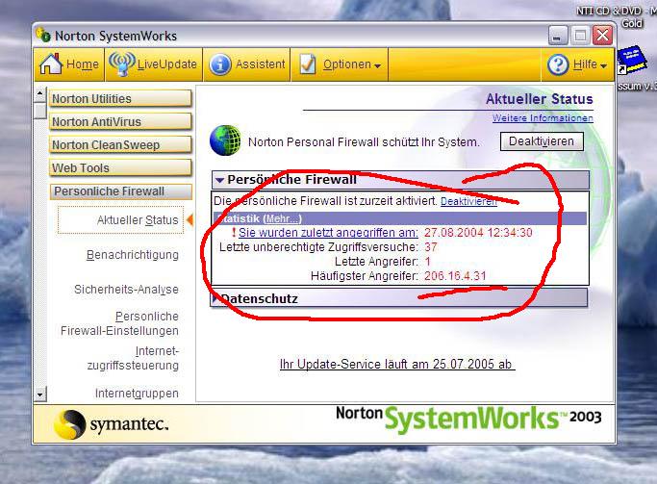Viewport: 657px width, 484px height.
Task: Click the orange arrow beside Aktueller Status
Action: coord(190,219)
